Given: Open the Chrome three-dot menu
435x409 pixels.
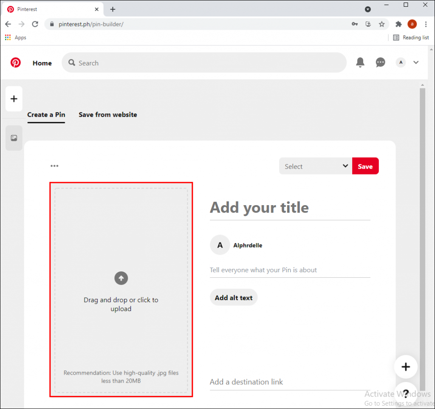Looking at the screenshot, I should pos(426,24).
